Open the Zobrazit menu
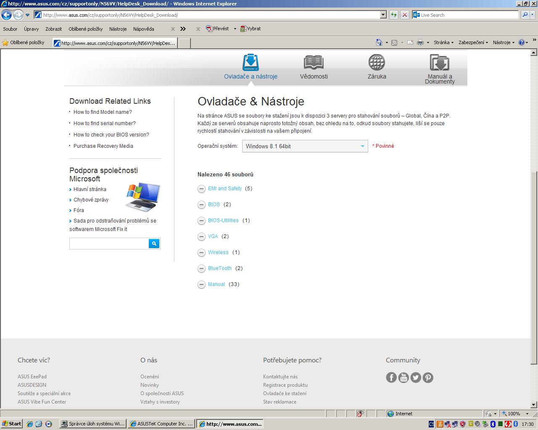 [54, 29]
